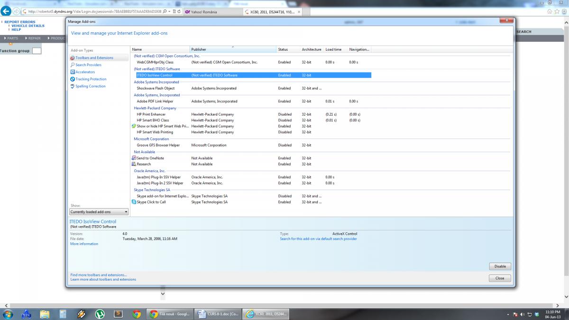The image size is (569, 320).
Task: Select Toolbars and Extensions add-on type
Action: click(99, 58)
